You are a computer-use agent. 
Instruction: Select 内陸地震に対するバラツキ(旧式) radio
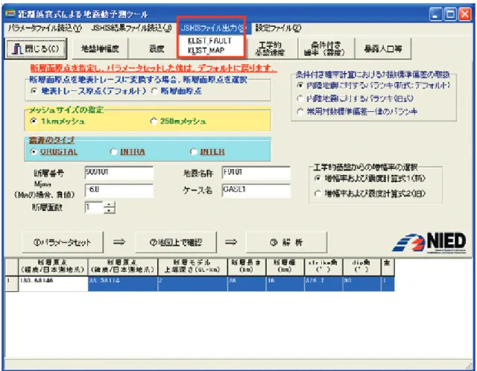[x=300, y=98]
